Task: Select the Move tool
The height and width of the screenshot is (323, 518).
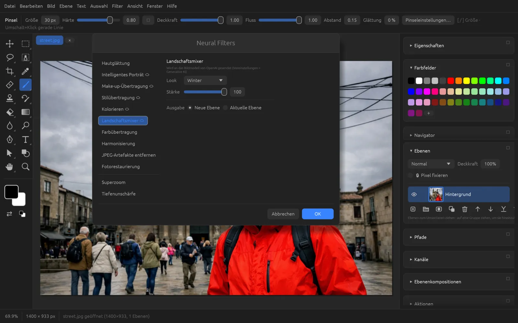Action: [x=10, y=44]
